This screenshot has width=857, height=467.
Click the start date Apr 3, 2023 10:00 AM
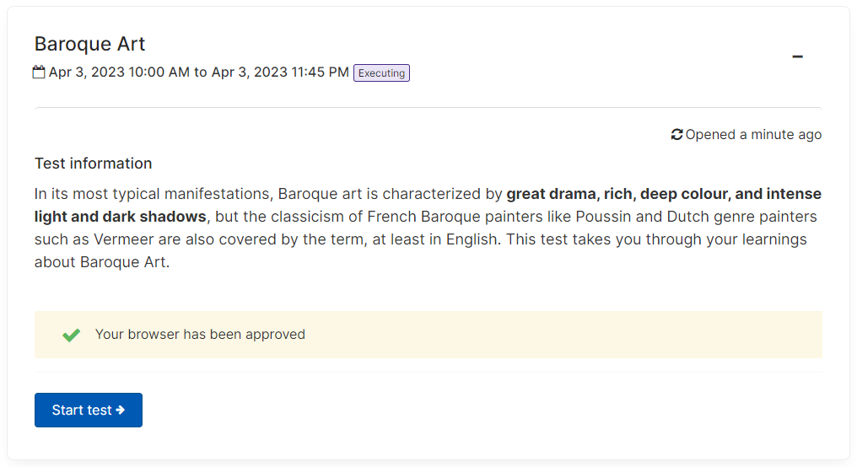(x=119, y=72)
